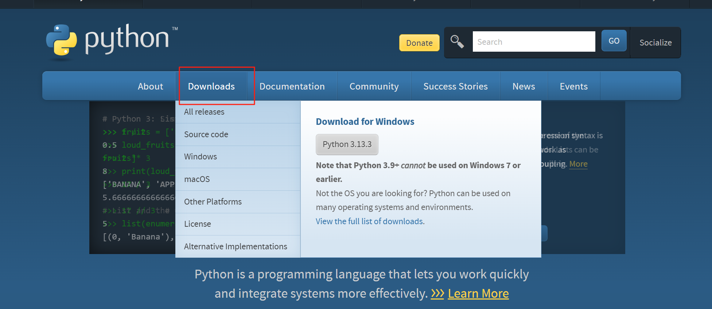Click into the Search input field
The image size is (712, 309).
[x=533, y=42]
